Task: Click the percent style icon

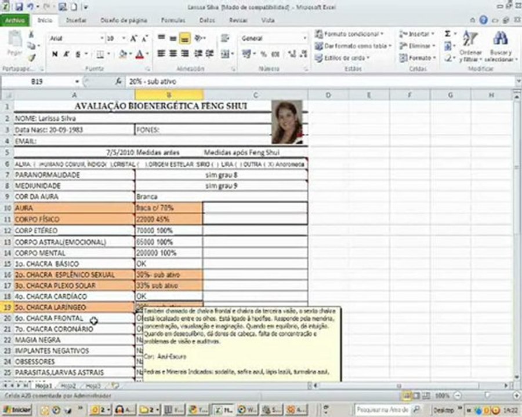Action: coord(263,54)
